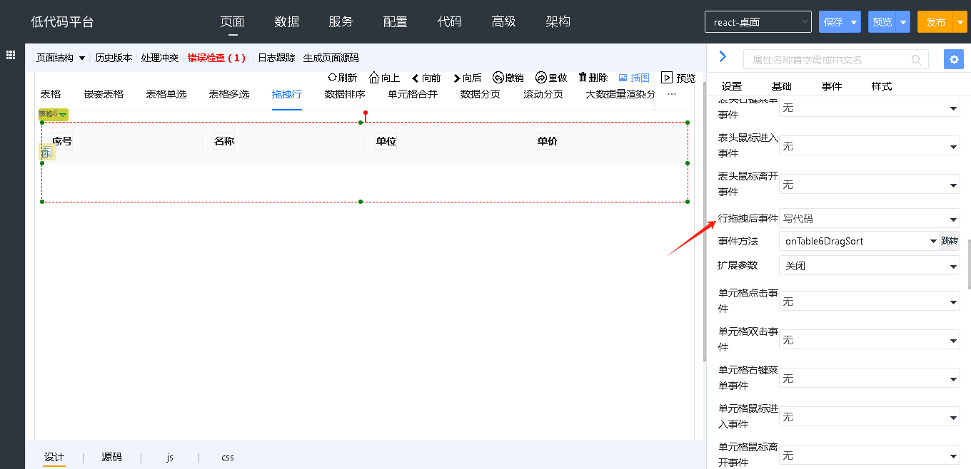Select the 数据排序 tab
This screenshot has width=971, height=469.
[x=345, y=94]
